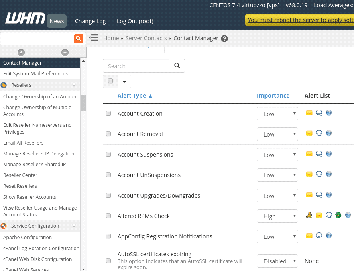Open Importance dropdown for Altered RPMs Check
354x271 pixels.
[277, 216]
